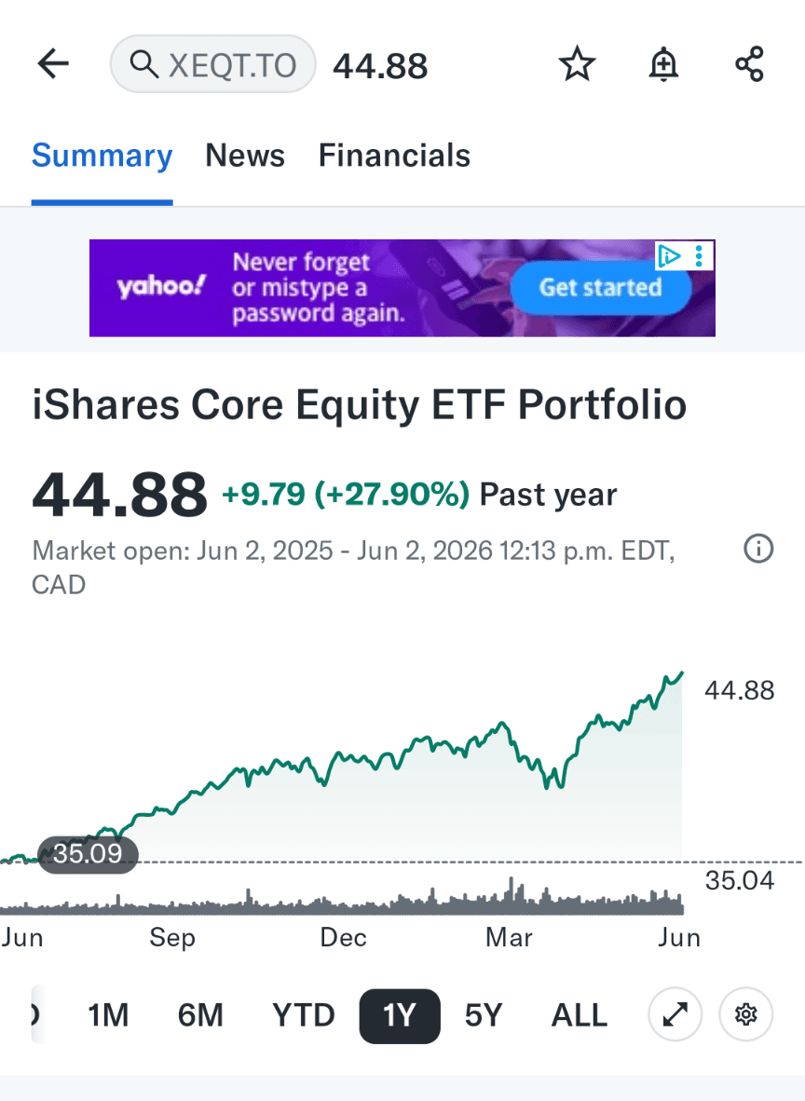
Task: Expand chart to full screen
Action: (675, 1014)
